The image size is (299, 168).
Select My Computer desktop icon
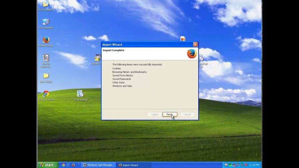pyautogui.click(x=46, y=24)
